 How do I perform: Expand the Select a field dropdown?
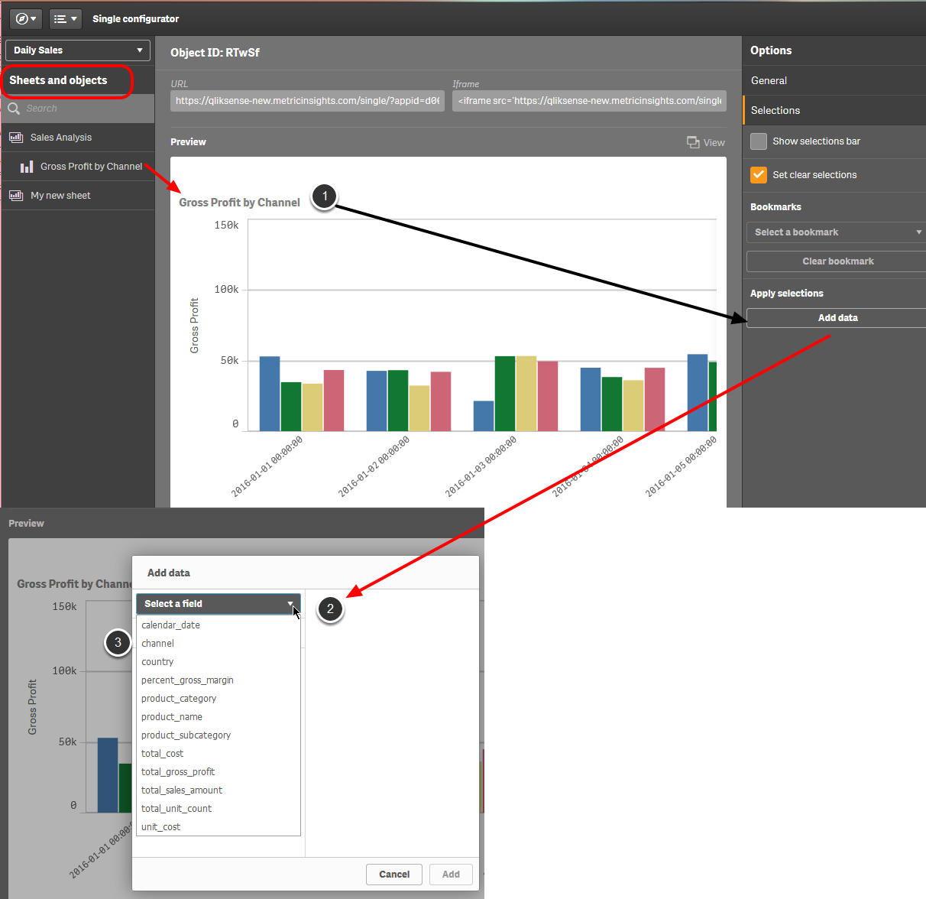219,604
